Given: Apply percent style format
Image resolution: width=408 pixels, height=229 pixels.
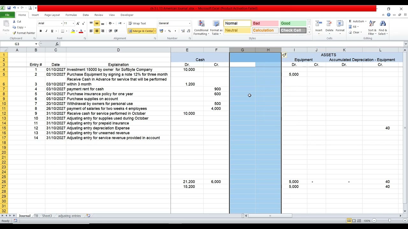Looking at the screenshot, I should point(169,31).
